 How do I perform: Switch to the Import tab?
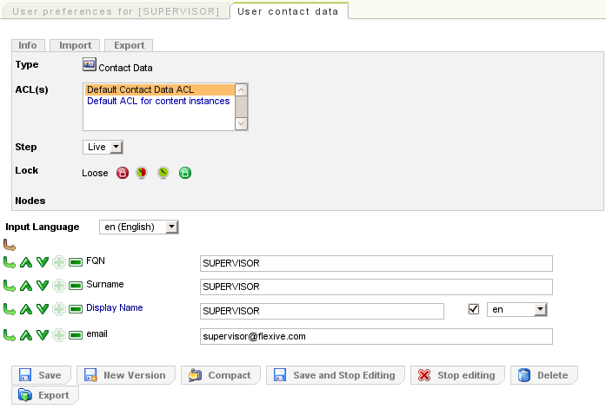(75, 45)
